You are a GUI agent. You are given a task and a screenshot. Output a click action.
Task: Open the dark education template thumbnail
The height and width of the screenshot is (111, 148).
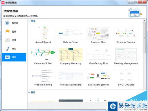(71, 101)
